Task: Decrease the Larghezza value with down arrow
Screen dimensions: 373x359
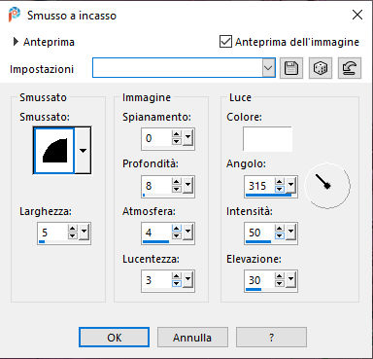Action: [73, 235]
